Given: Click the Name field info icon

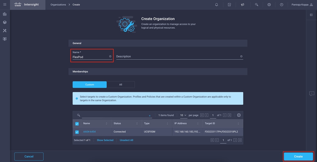Looking at the screenshot, I should [x=110, y=57].
